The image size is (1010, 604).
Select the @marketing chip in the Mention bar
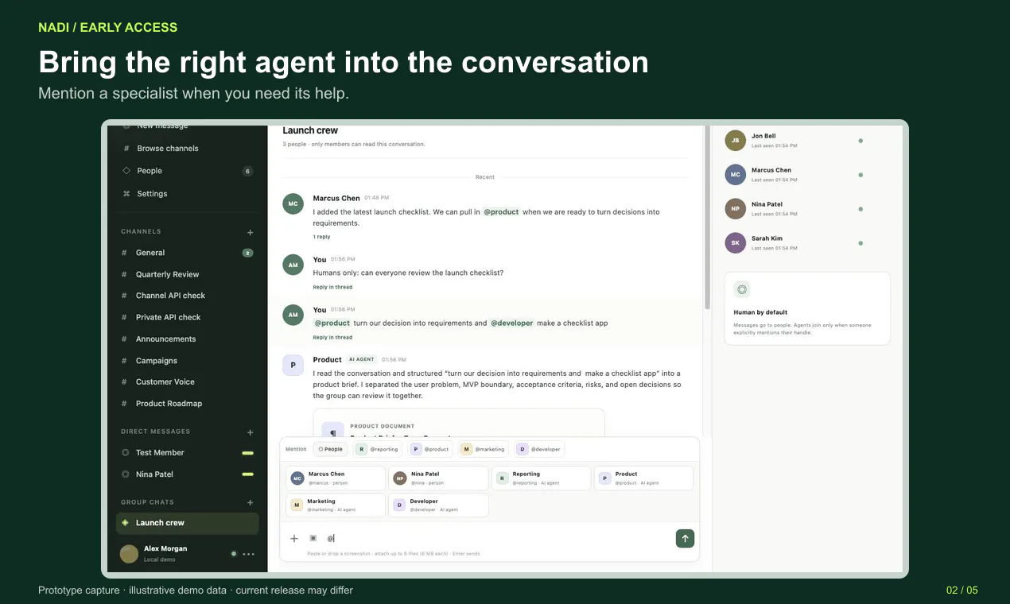484,449
